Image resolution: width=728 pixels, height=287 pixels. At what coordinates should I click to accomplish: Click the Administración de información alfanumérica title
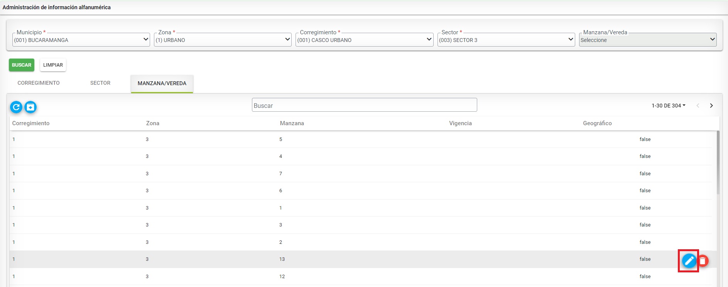pyautogui.click(x=57, y=7)
